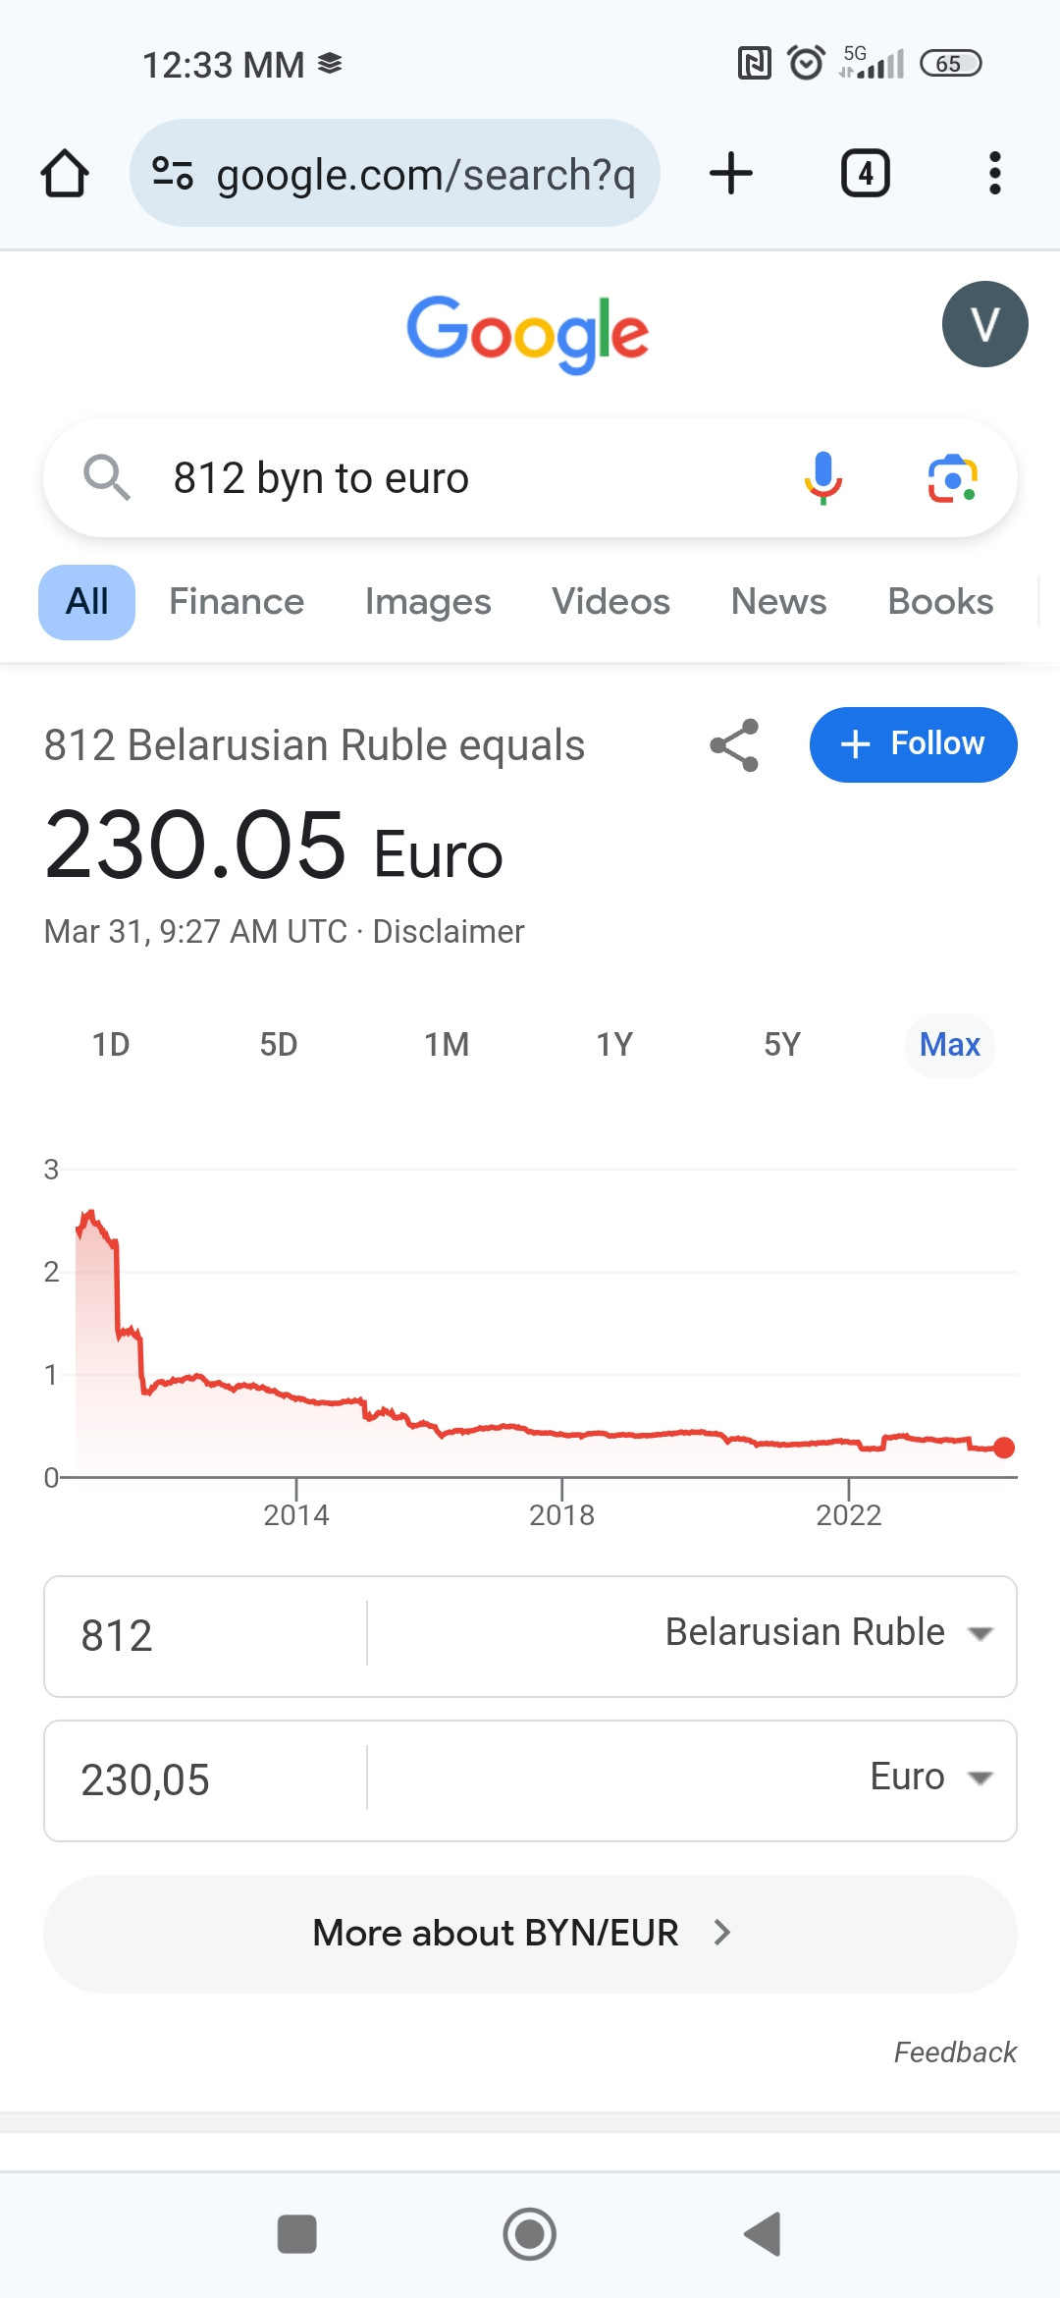
Task: Switch to the Images tab
Action: click(x=428, y=602)
